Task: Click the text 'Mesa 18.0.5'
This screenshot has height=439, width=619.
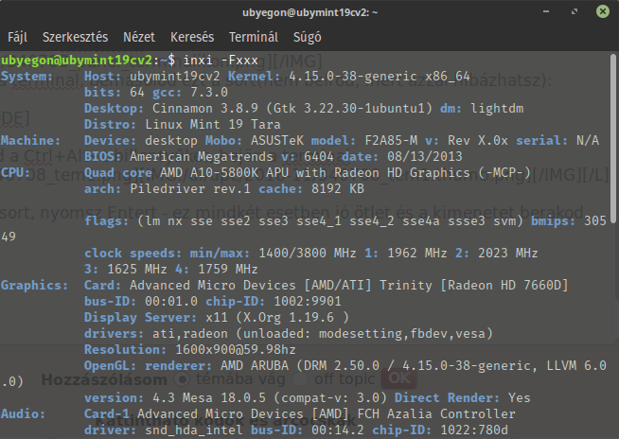Action: 224,398
